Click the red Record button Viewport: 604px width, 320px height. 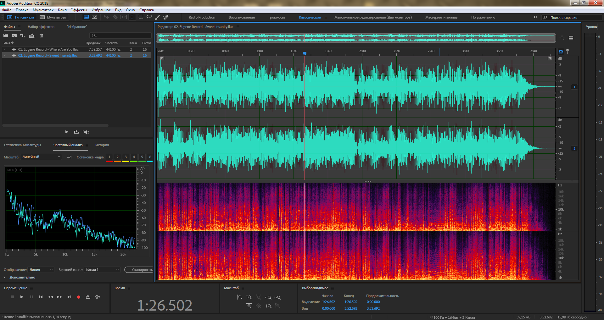(79, 297)
